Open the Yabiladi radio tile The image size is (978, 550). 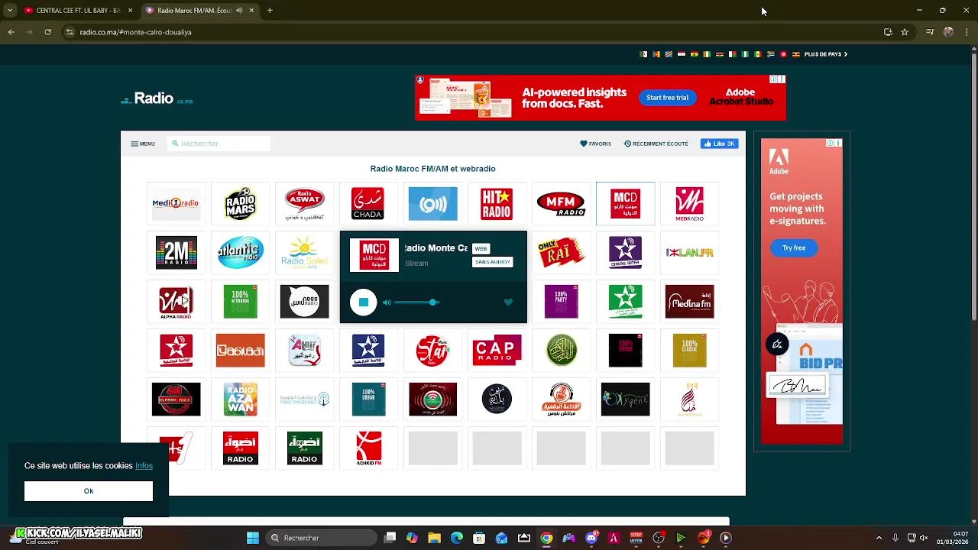click(241, 351)
